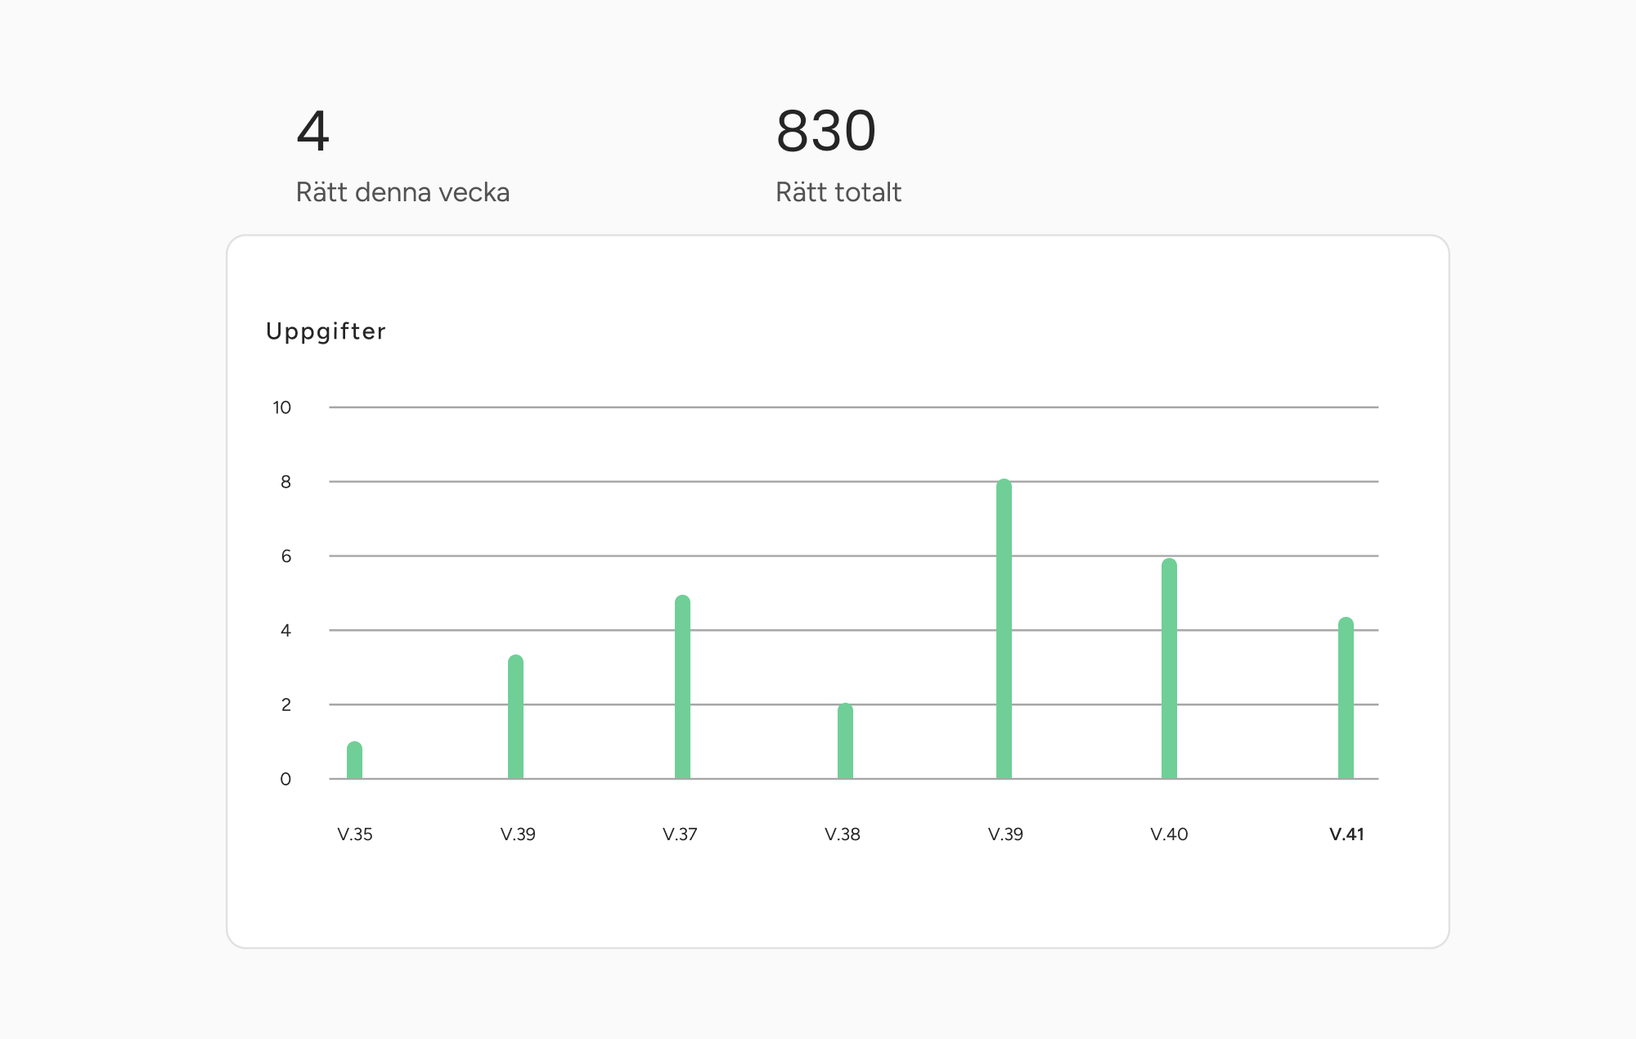Select the green bar above V.35

click(354, 761)
